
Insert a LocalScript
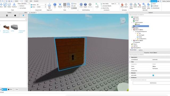[155, 6]
